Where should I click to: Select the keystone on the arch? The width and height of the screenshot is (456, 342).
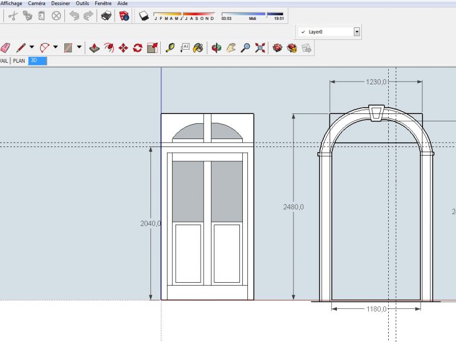point(376,113)
